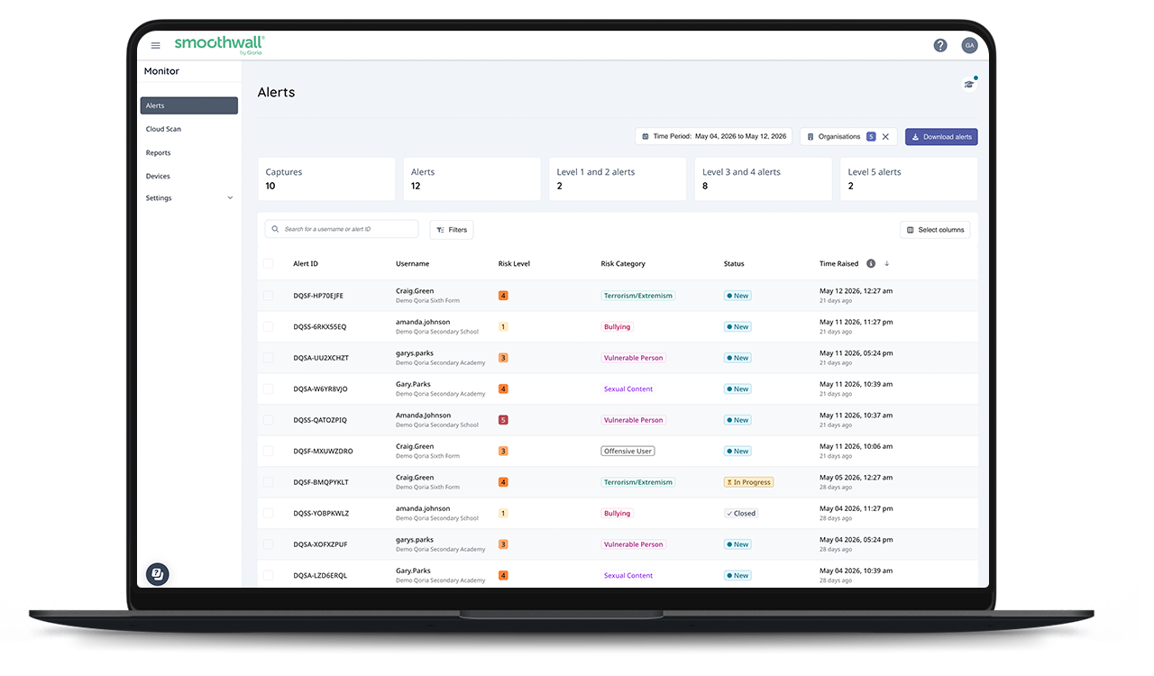Click the Status column header

[x=734, y=264]
